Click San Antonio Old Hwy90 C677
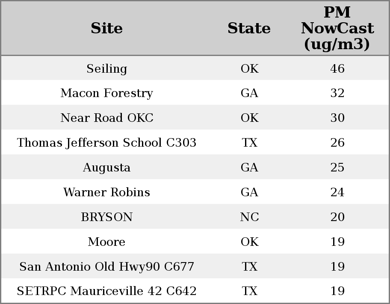The width and height of the screenshot is (390, 304). click(106, 267)
